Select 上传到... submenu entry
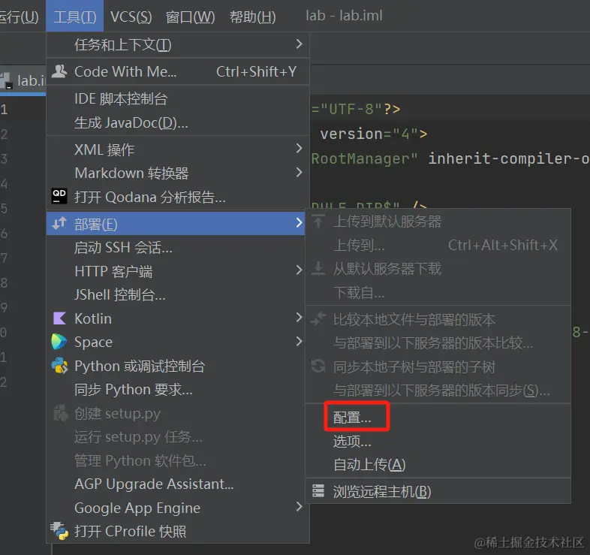590x555 pixels. tap(438, 245)
